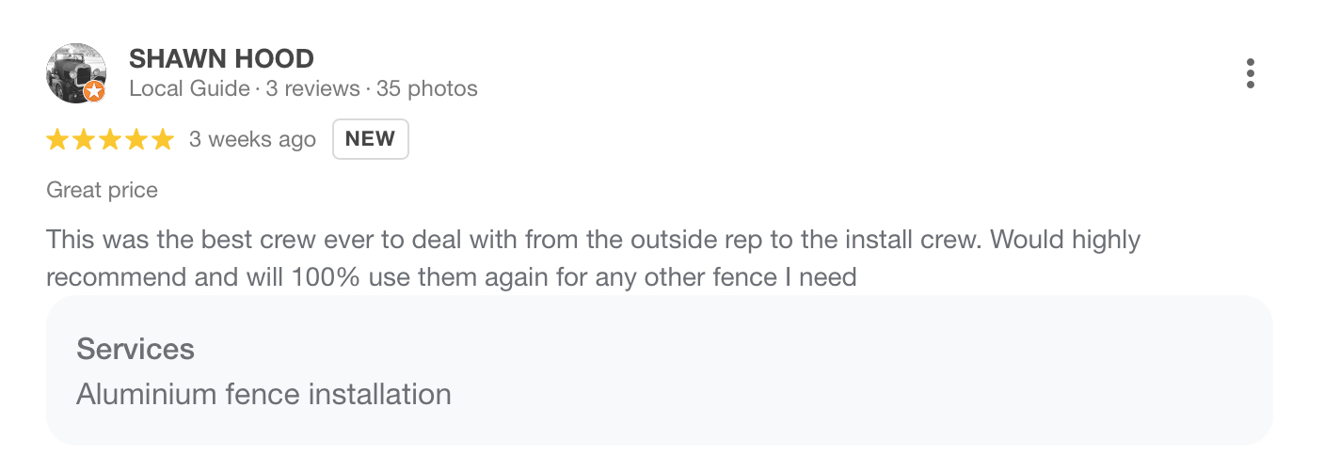
Task: Click the review line starting "This was the best crew"
Action: coord(593,240)
